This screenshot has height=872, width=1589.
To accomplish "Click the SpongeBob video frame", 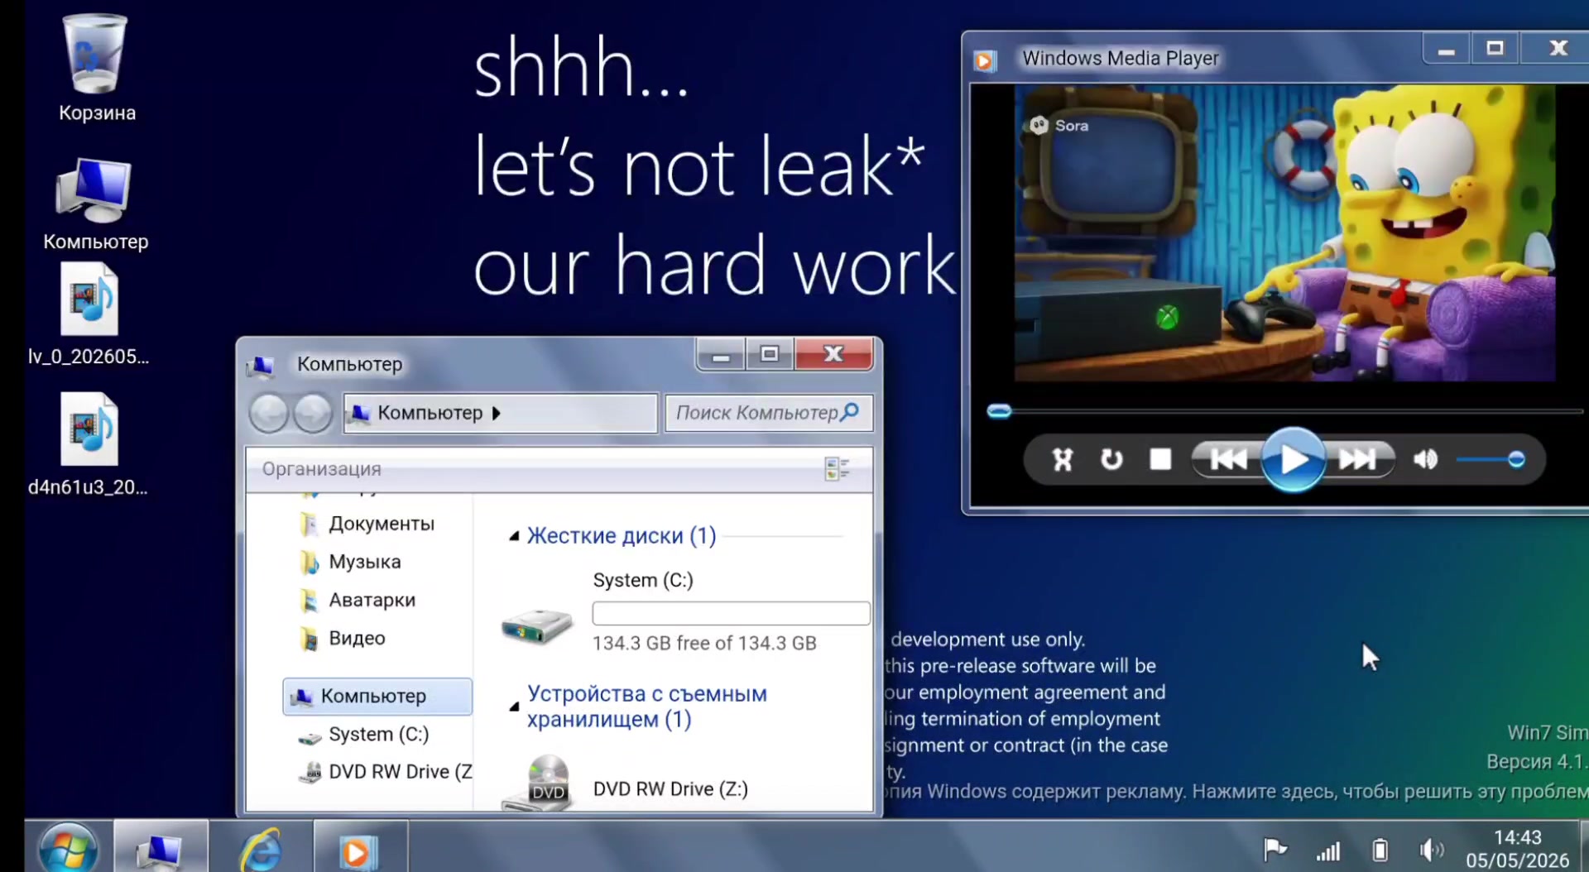I will click(1284, 233).
